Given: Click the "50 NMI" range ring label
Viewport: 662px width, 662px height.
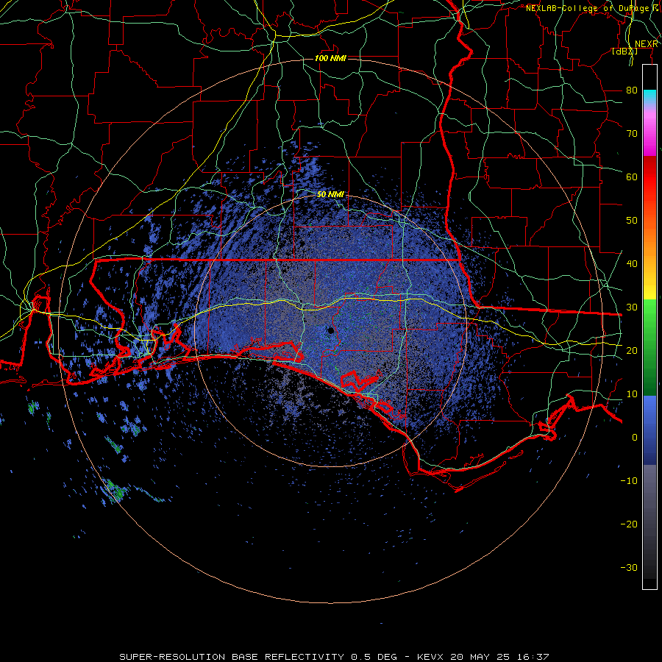Looking at the screenshot, I should click(x=330, y=195).
